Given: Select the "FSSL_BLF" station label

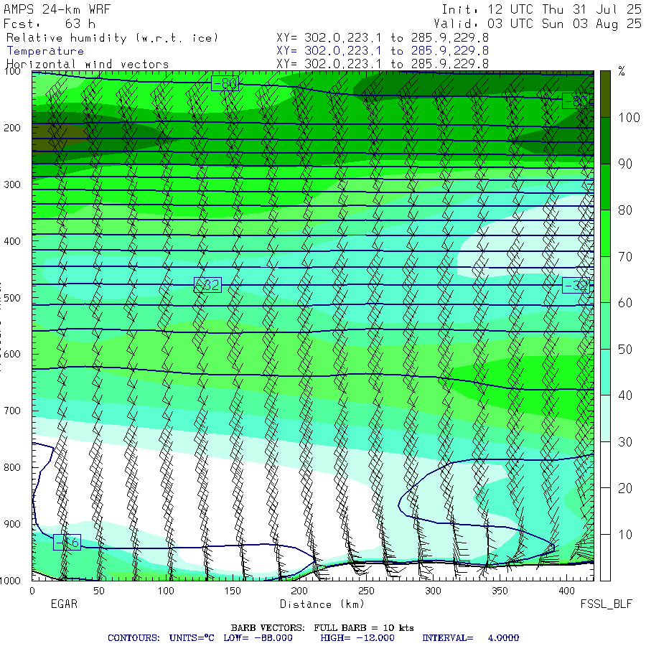Looking at the screenshot, I should [x=606, y=604].
